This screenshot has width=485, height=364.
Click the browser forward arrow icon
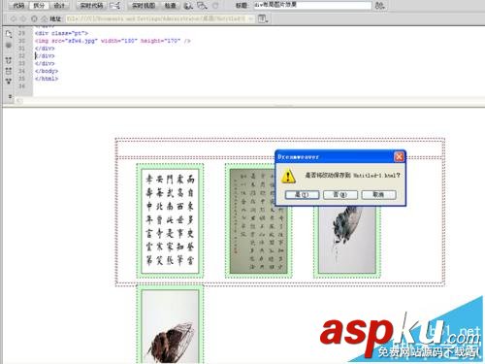23,19
